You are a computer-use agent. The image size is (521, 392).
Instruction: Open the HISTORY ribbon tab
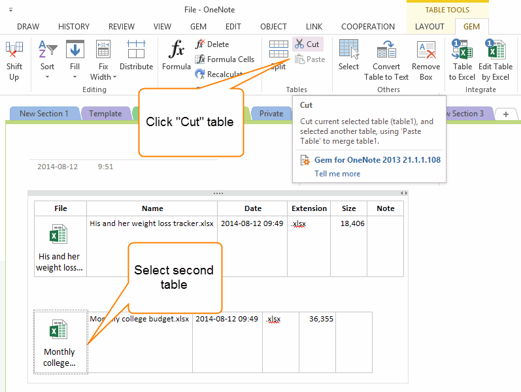74,27
